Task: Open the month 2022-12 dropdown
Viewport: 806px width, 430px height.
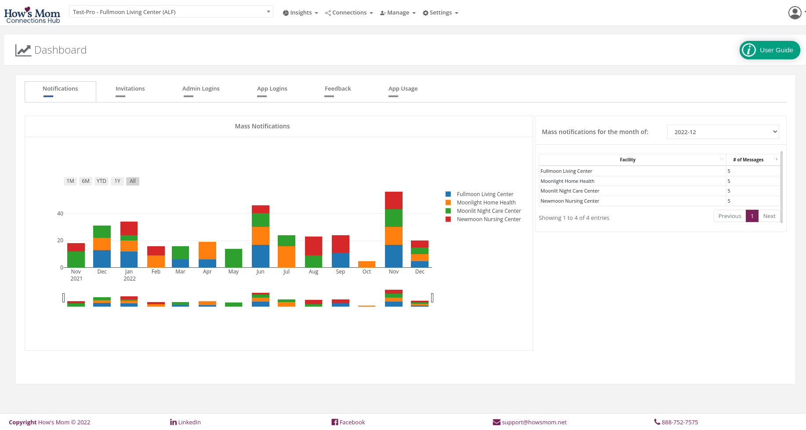Action: [x=722, y=132]
